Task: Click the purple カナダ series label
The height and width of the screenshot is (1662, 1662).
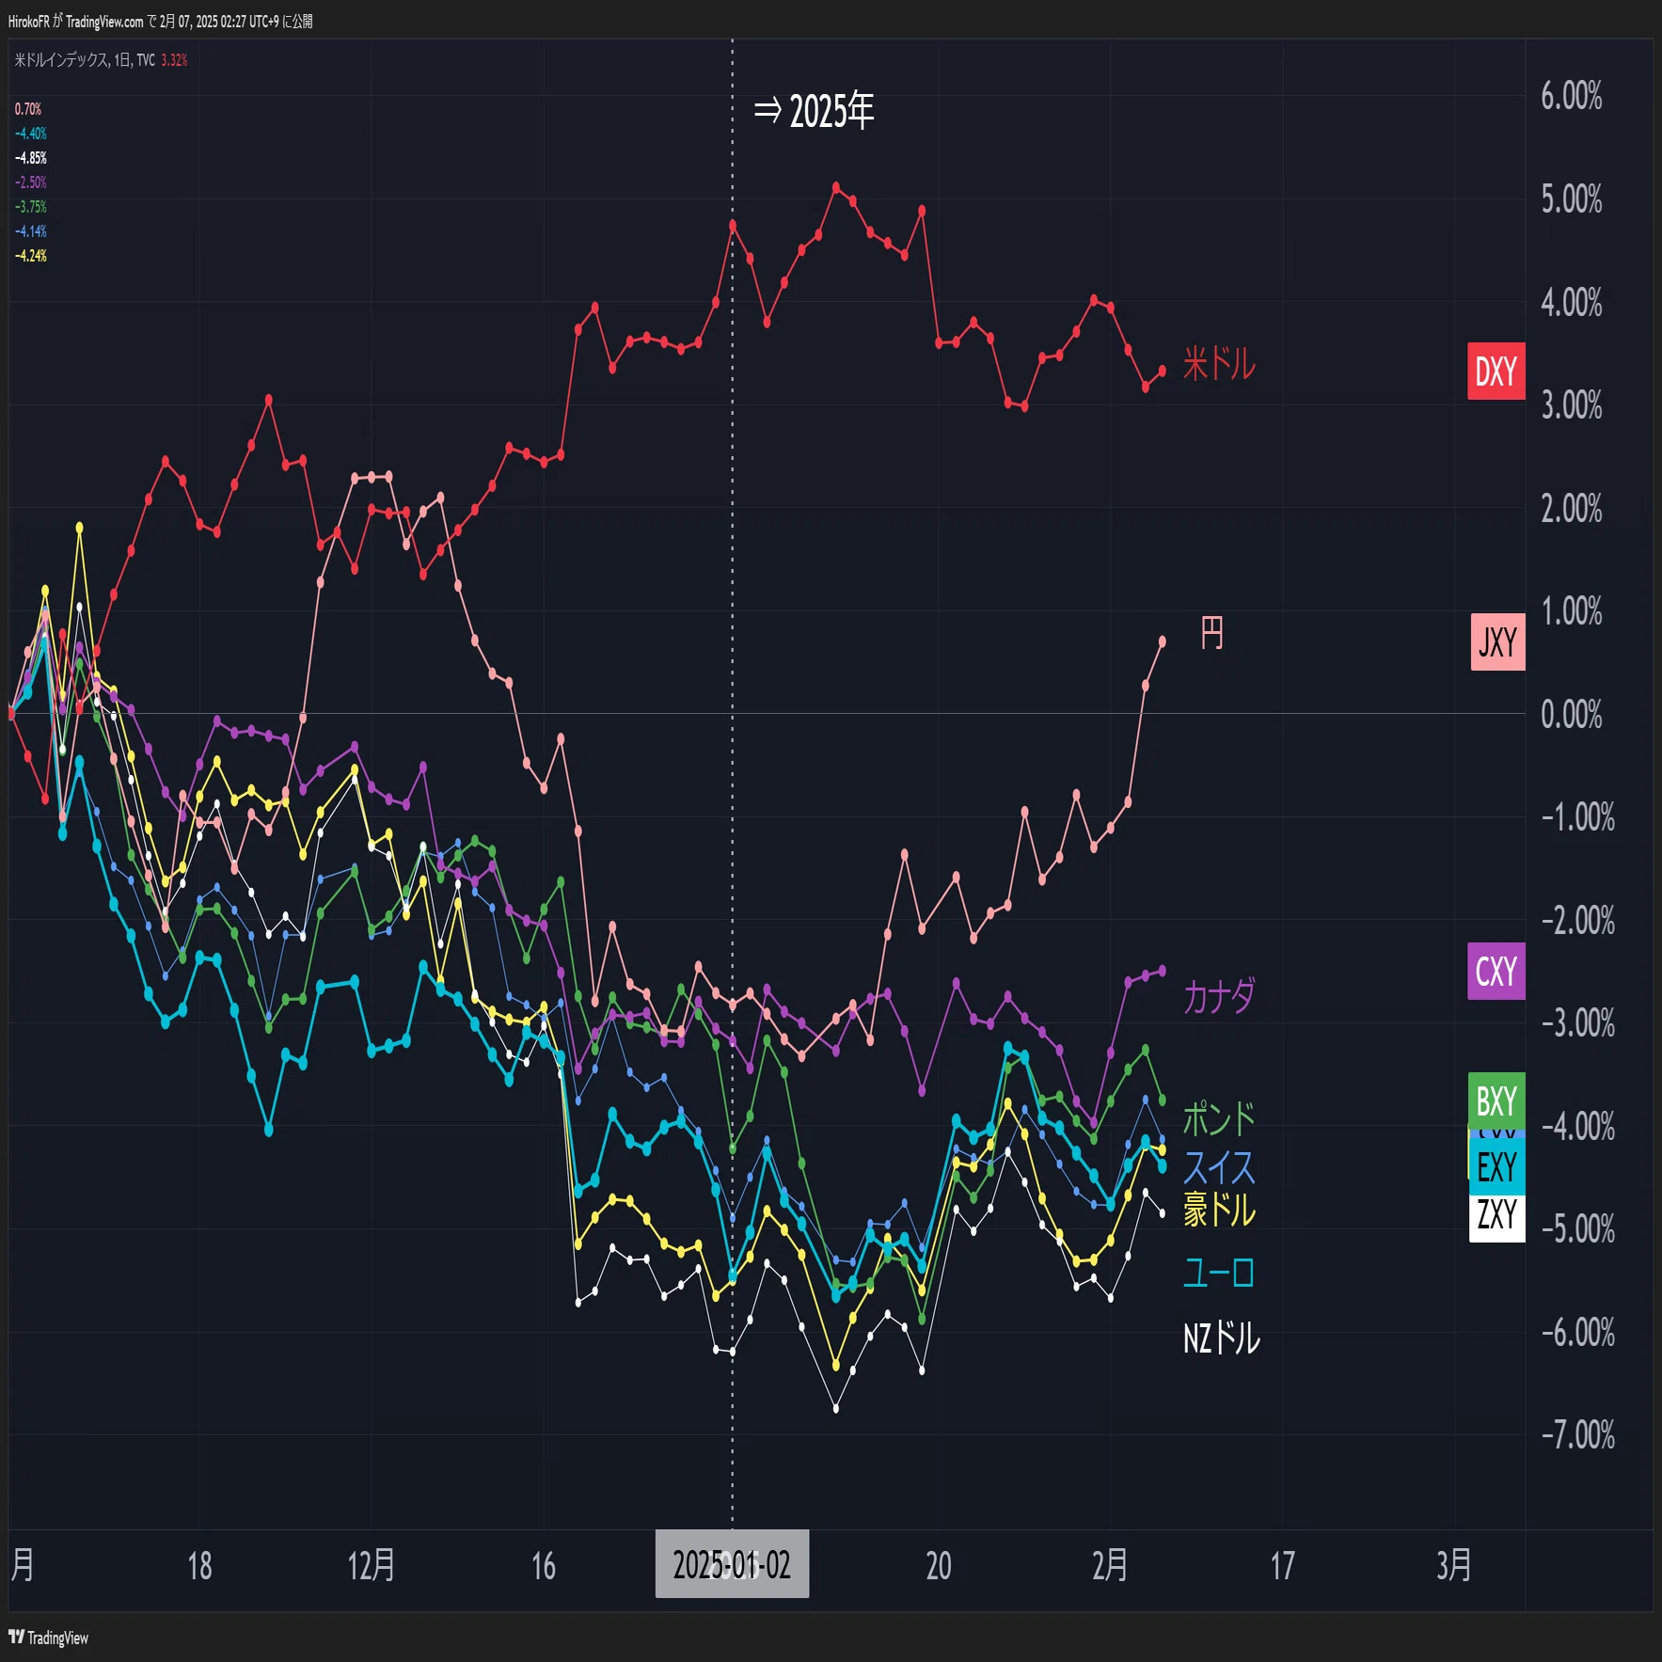Action: click(x=1219, y=996)
